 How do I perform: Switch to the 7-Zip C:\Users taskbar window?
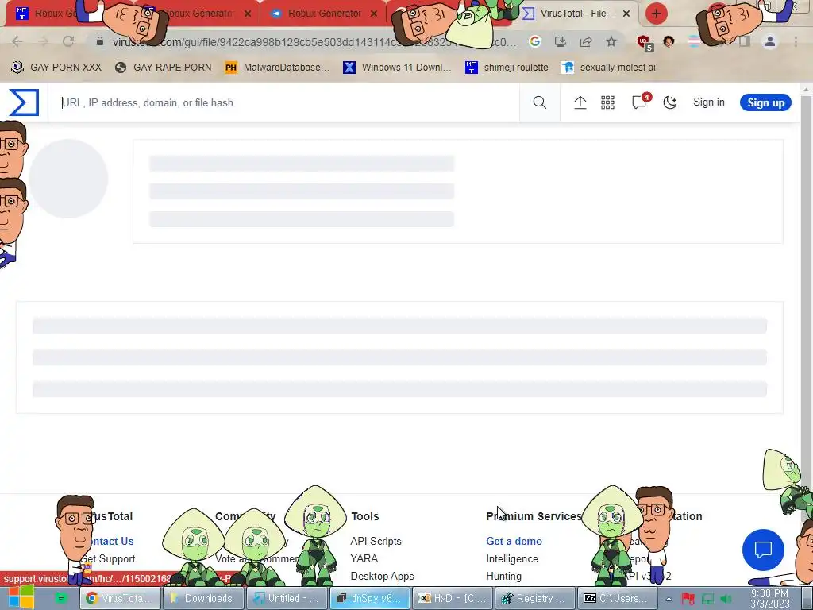(617, 599)
